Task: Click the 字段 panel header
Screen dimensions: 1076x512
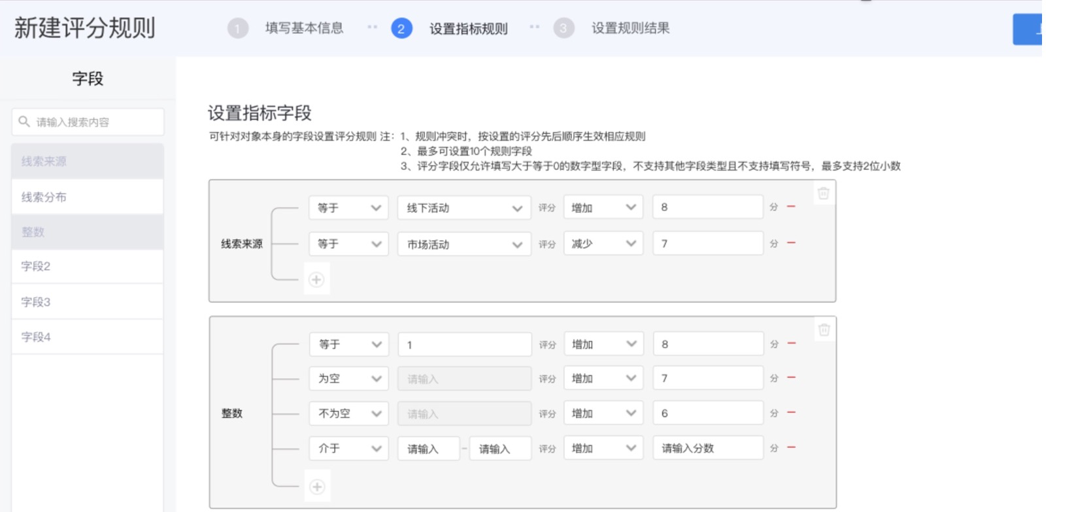Action: (88, 78)
